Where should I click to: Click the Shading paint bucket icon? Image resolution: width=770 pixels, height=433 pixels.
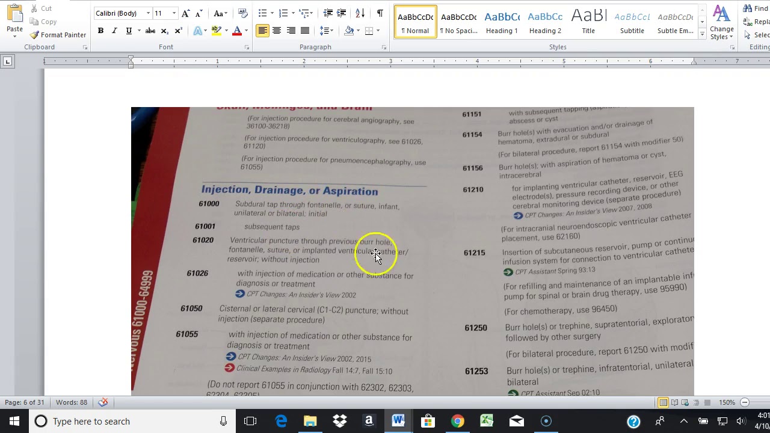point(349,31)
